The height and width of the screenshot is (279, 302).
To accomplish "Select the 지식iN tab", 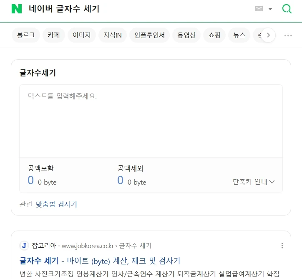I will pos(113,35).
